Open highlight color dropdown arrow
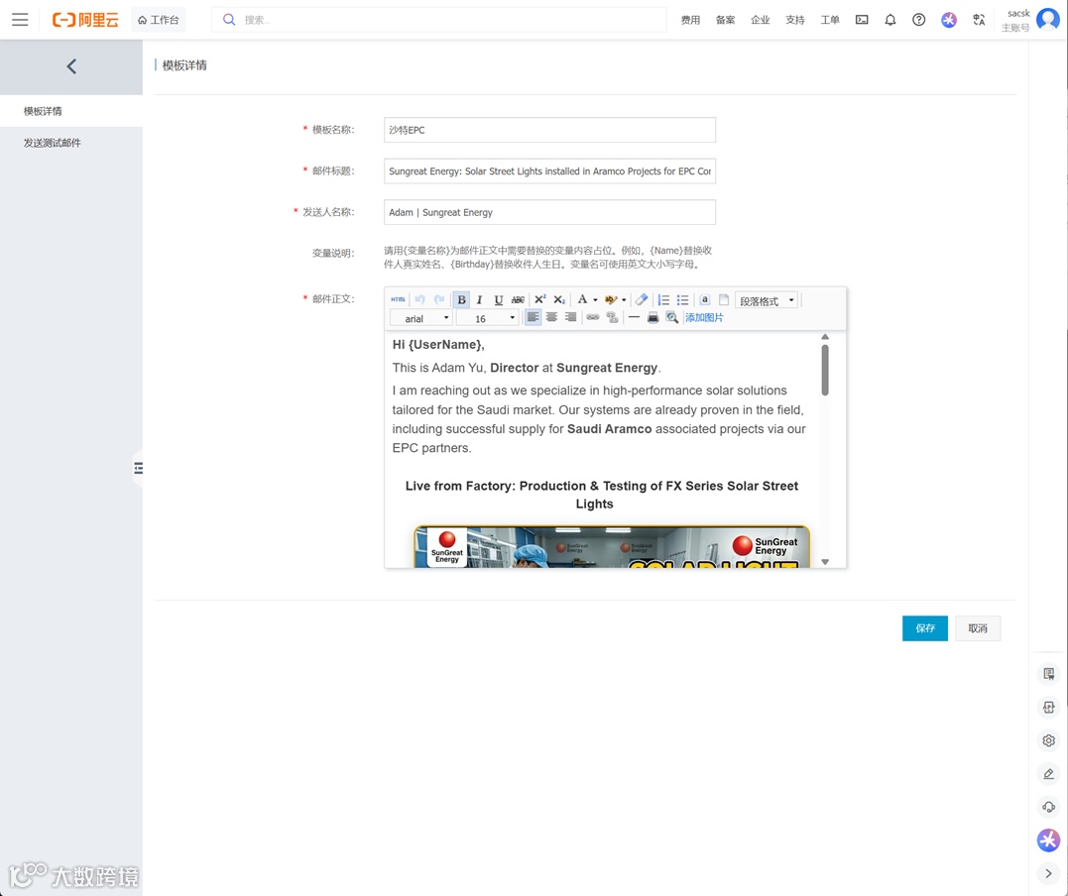The height and width of the screenshot is (896, 1068). 624,299
